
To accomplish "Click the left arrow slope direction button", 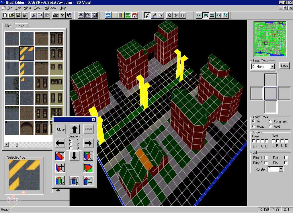I will [x=60, y=143].
